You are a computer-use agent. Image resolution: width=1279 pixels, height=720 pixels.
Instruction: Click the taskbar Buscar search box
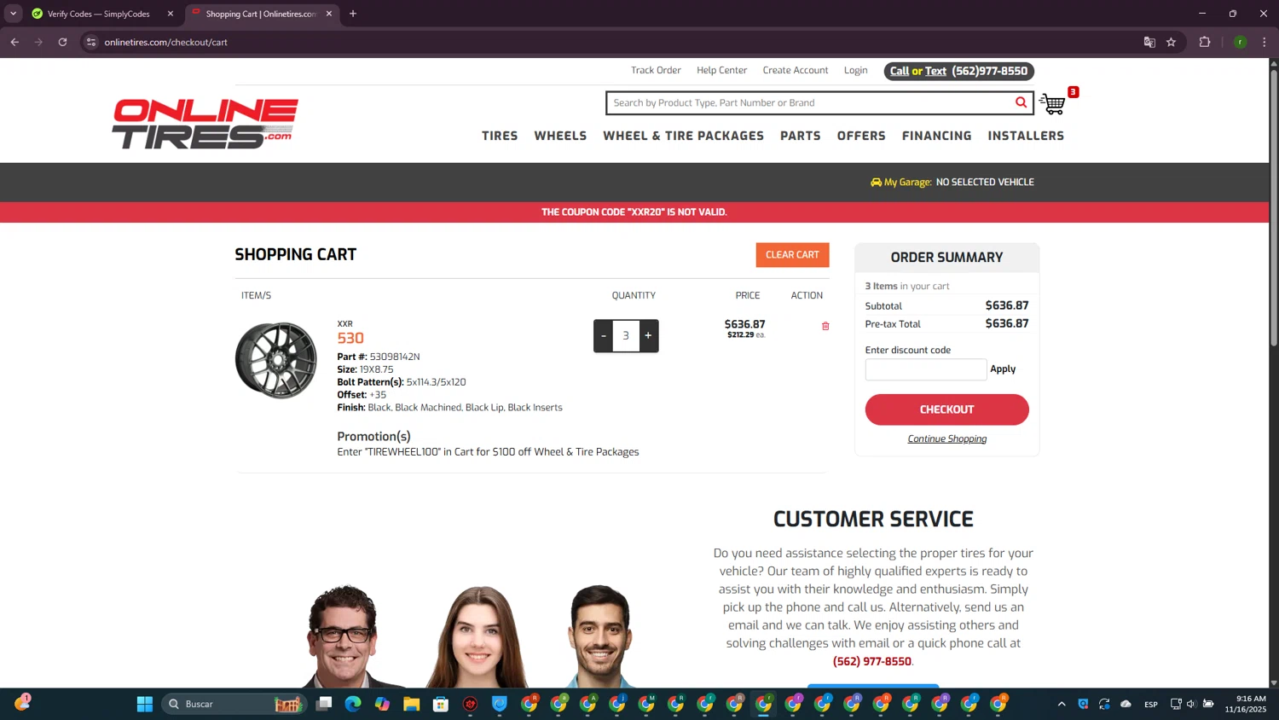234,704
